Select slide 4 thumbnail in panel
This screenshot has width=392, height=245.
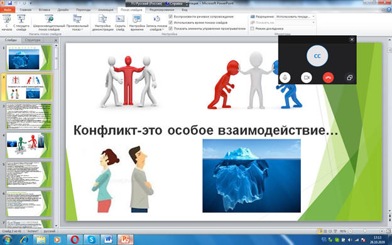(29, 145)
